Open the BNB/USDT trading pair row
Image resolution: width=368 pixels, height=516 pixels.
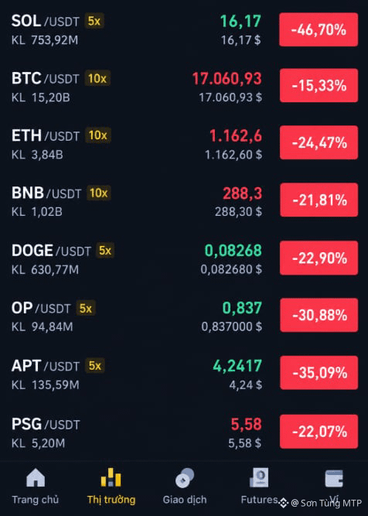(184, 200)
